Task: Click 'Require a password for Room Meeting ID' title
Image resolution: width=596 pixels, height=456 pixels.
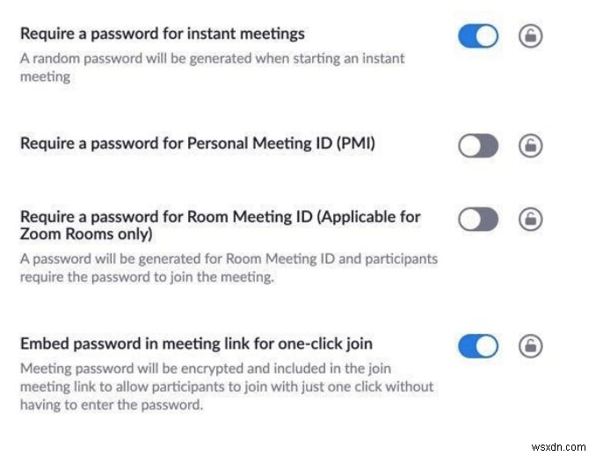Action: click(220, 216)
